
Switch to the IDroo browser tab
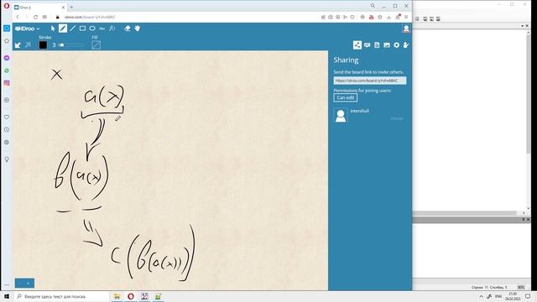39,8
